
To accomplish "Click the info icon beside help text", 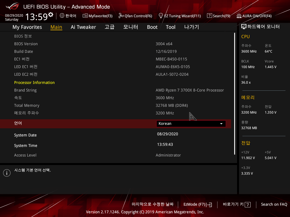I will [x=7, y=173].
